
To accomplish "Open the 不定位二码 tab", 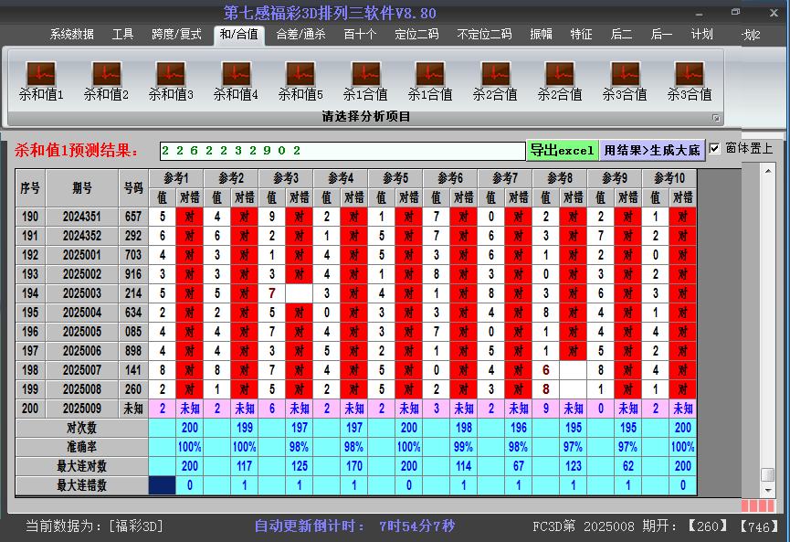I will click(x=484, y=35).
